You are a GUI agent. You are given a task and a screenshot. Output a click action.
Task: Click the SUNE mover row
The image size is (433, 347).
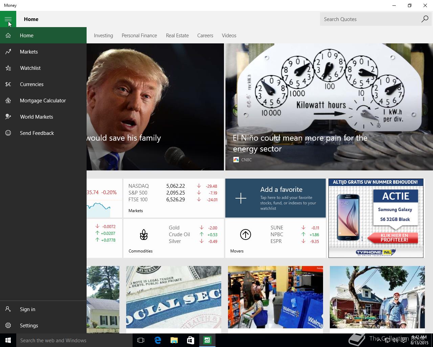(x=295, y=228)
